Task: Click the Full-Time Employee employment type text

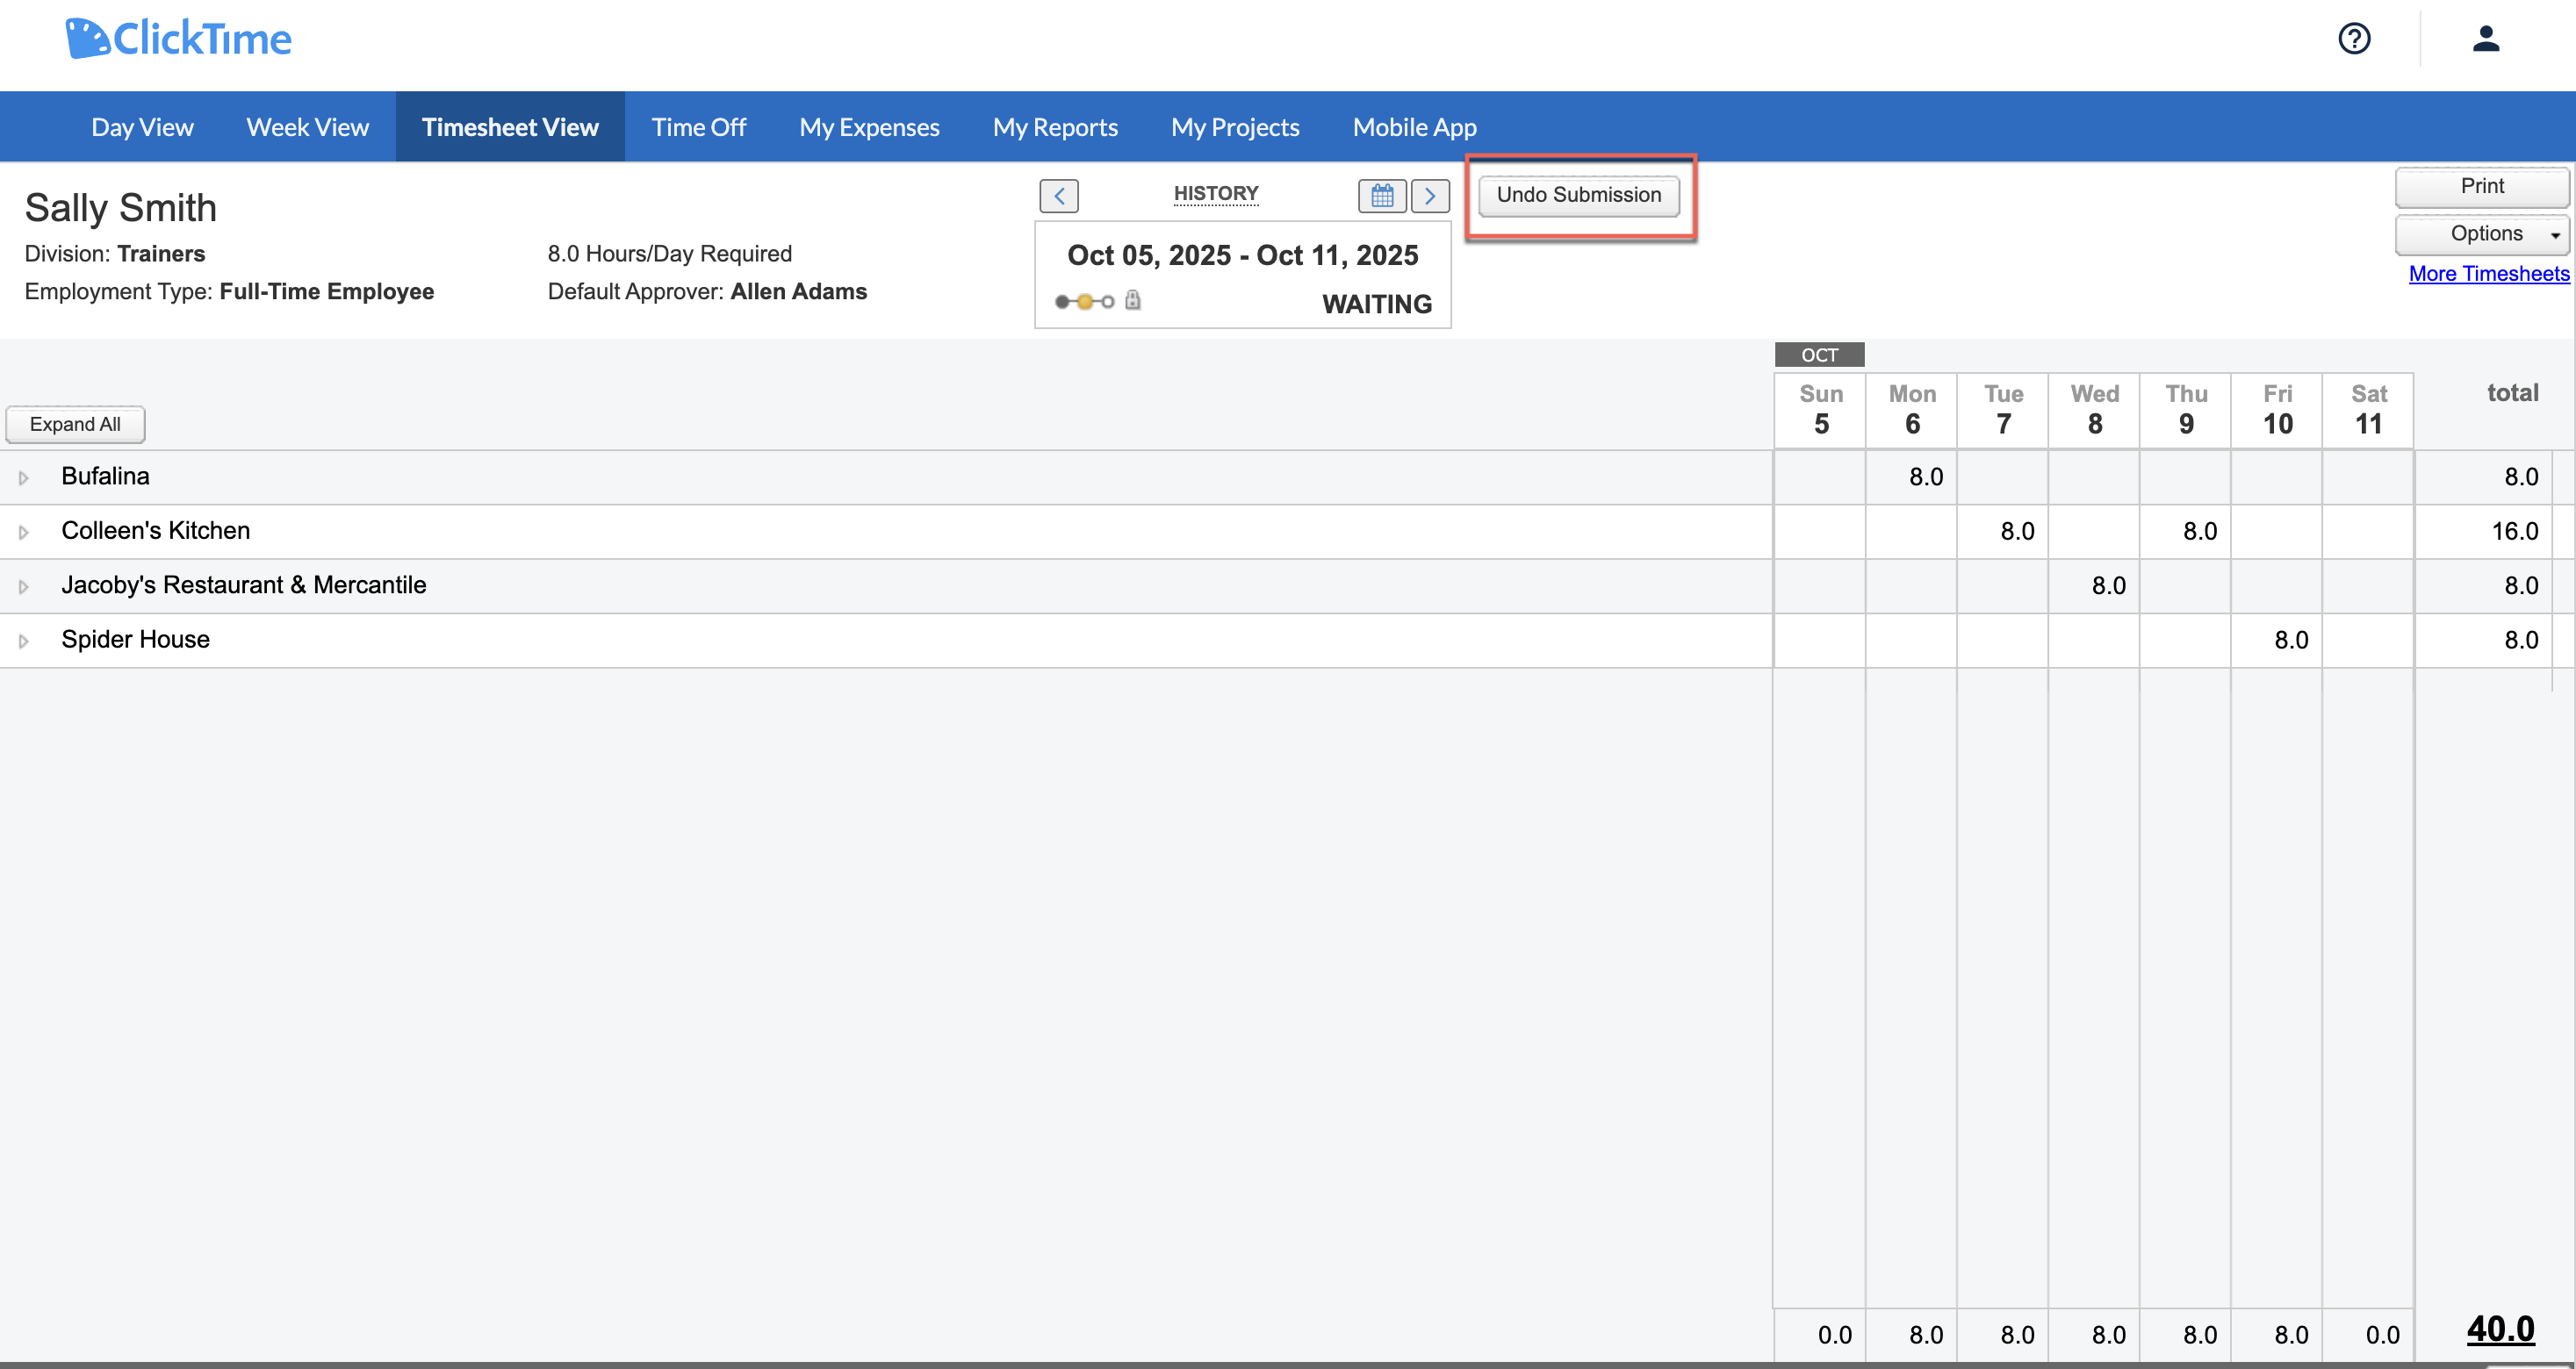Action: pos(327,291)
